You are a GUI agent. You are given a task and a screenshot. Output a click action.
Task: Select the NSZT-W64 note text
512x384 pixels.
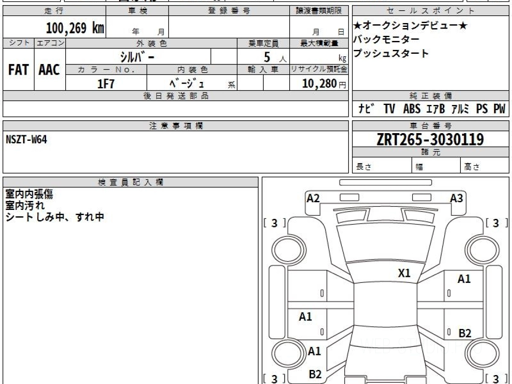[26, 140]
